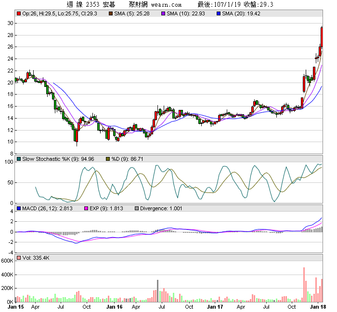Click the 'SMA (5): 25.28' legend label
The width and height of the screenshot is (337, 312).
pyautogui.click(x=132, y=14)
